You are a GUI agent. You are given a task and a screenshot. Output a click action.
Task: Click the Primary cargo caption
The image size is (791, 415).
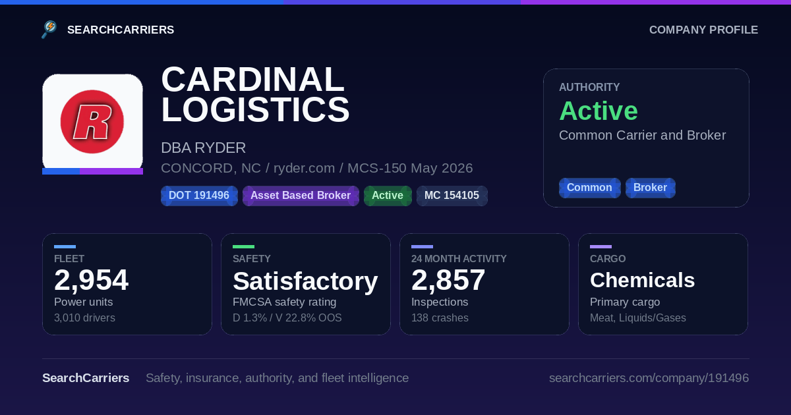click(x=625, y=302)
